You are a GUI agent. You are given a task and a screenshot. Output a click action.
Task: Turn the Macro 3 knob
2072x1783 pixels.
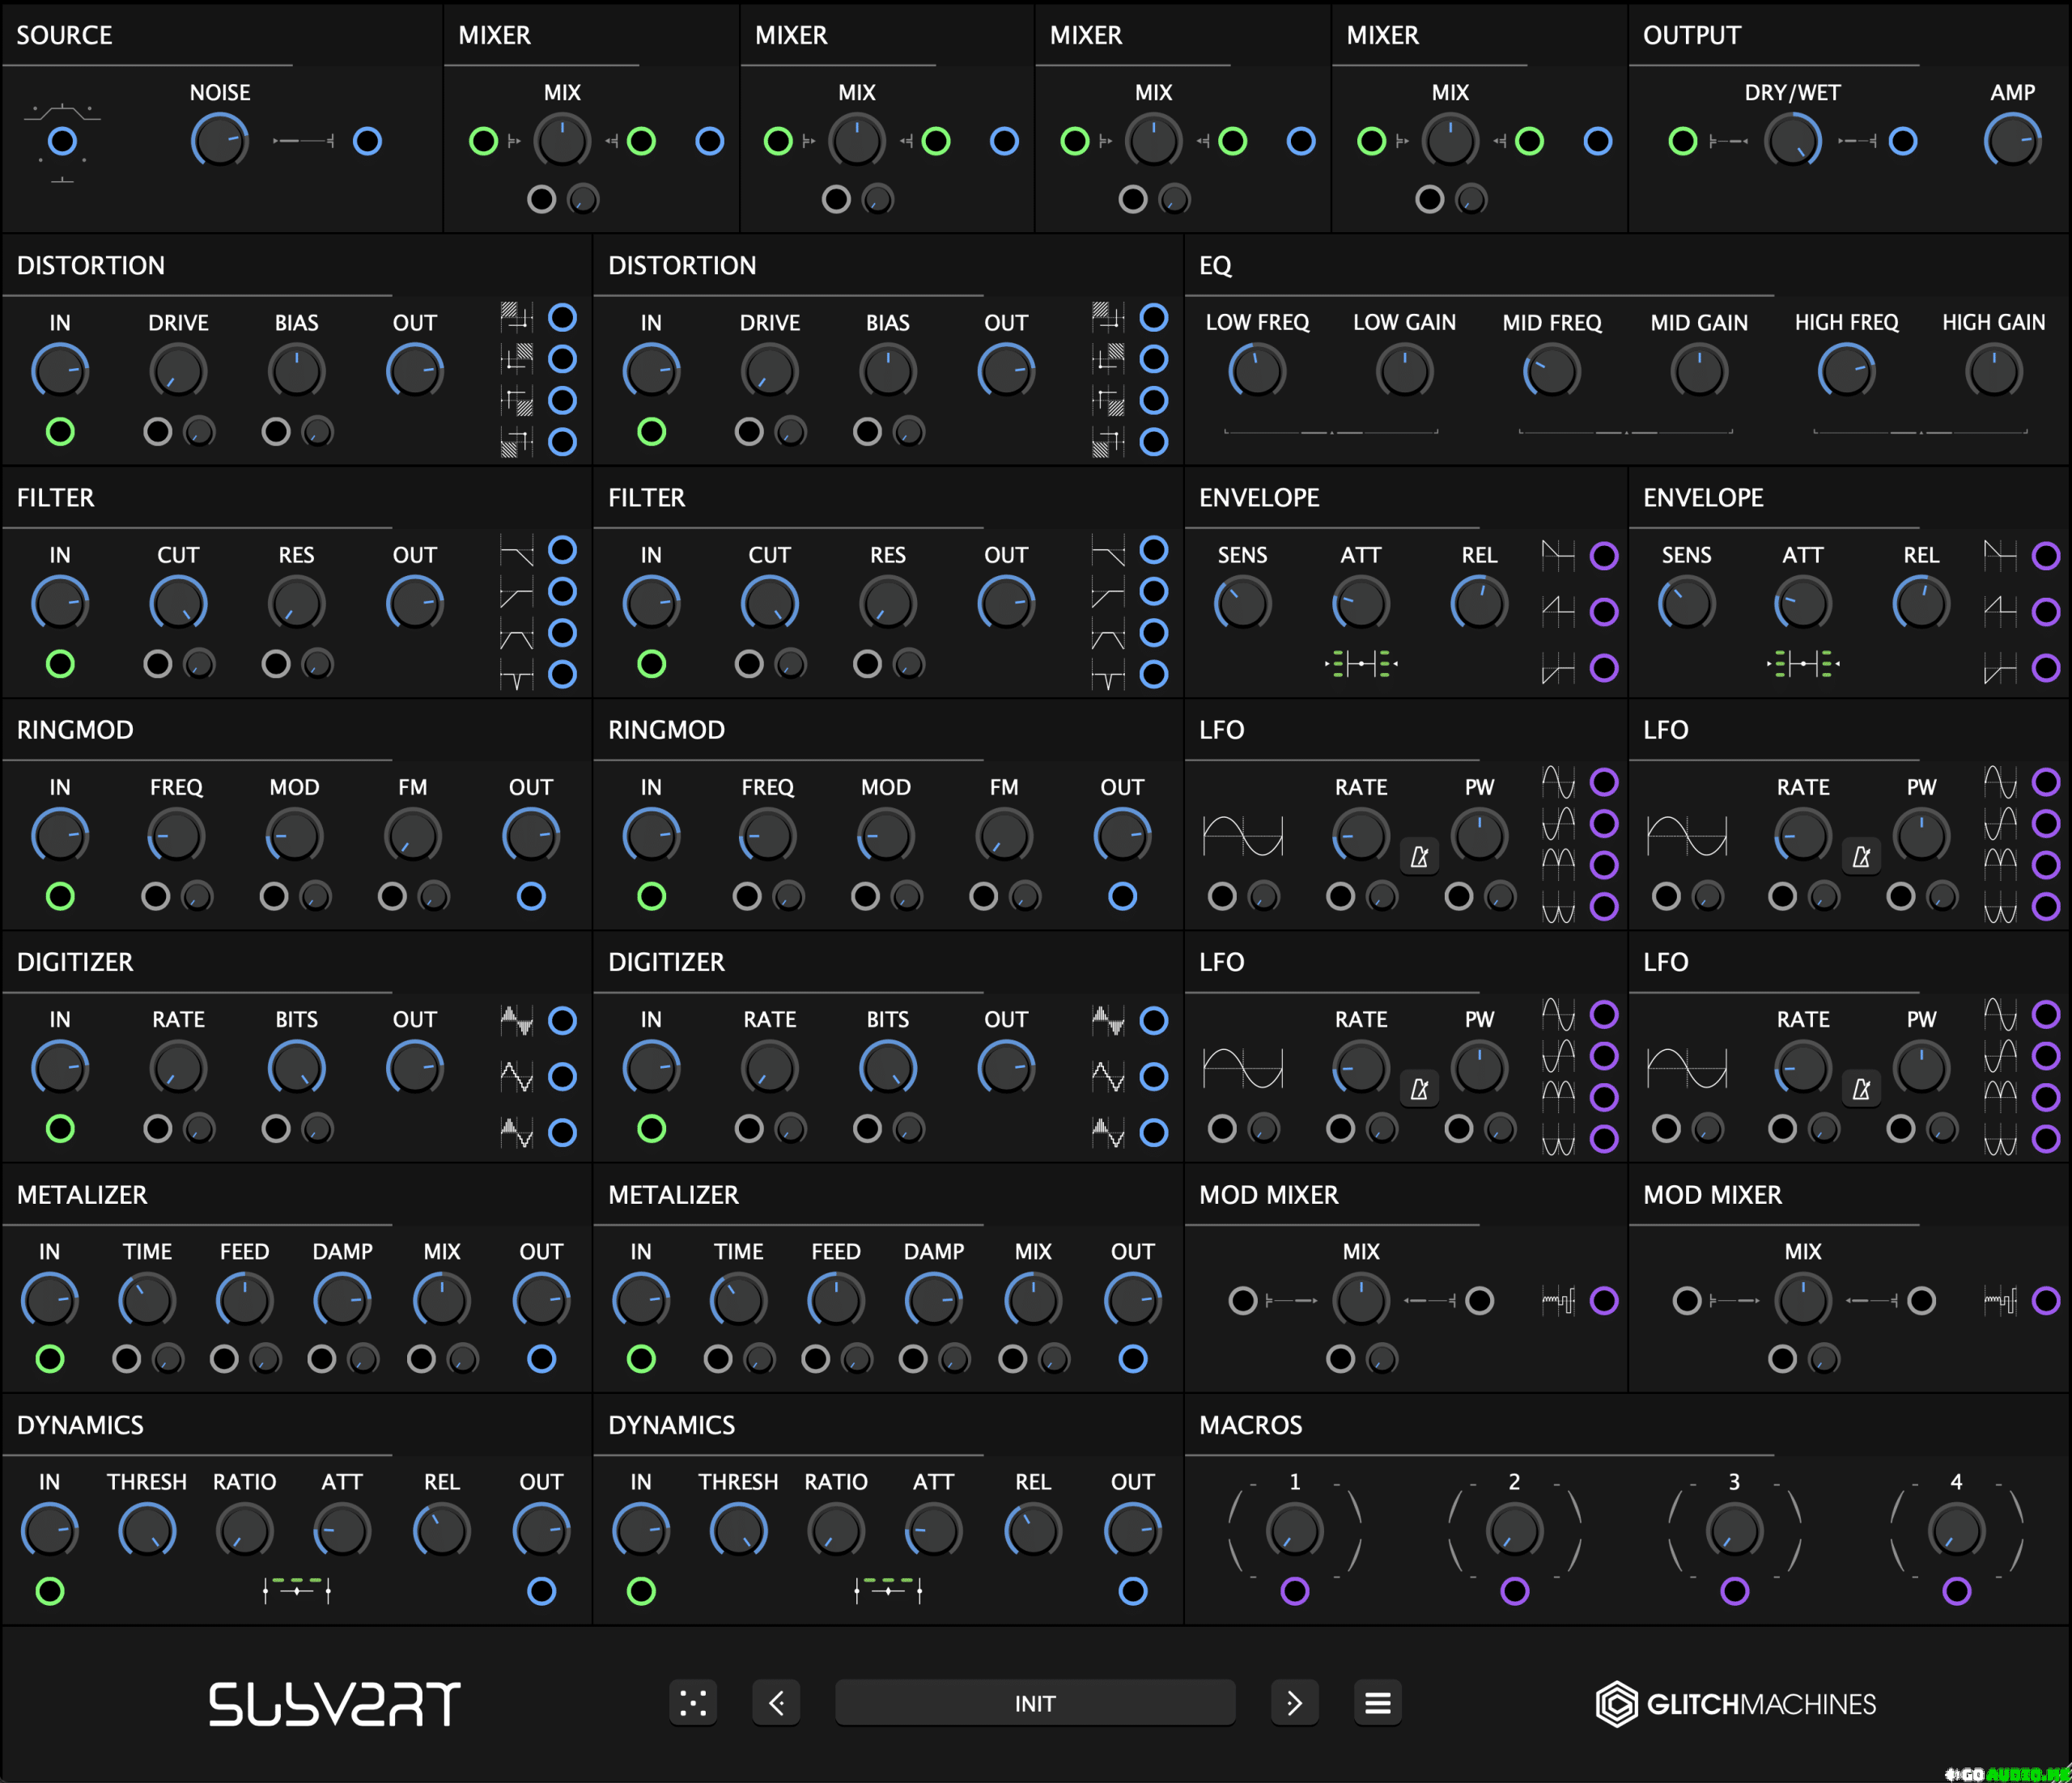[x=1734, y=1530]
